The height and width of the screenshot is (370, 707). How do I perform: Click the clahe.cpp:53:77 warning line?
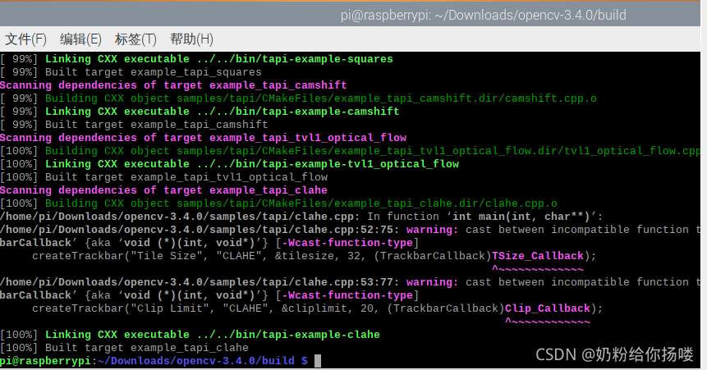(350, 282)
